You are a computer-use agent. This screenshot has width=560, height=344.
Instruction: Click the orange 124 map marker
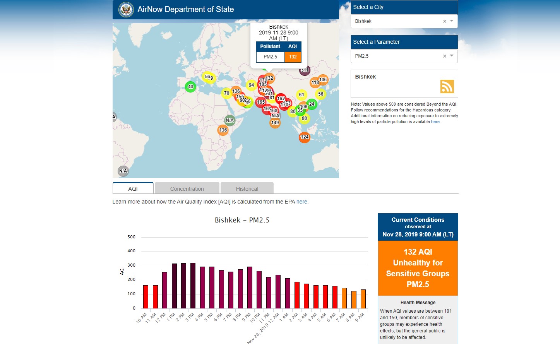(x=305, y=137)
